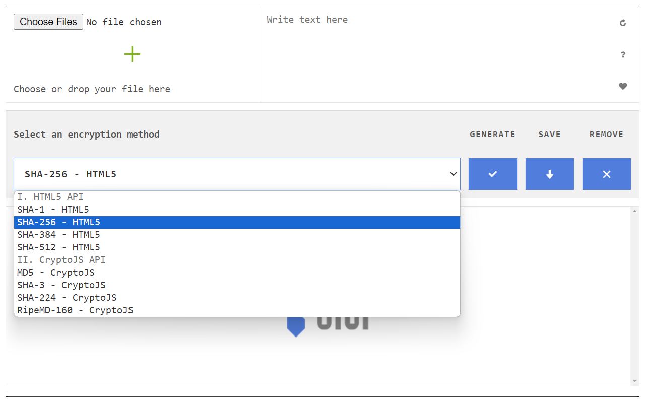
Task: Click the heart icon
Action: coord(623,86)
